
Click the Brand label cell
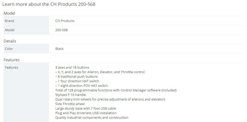(26, 21)
